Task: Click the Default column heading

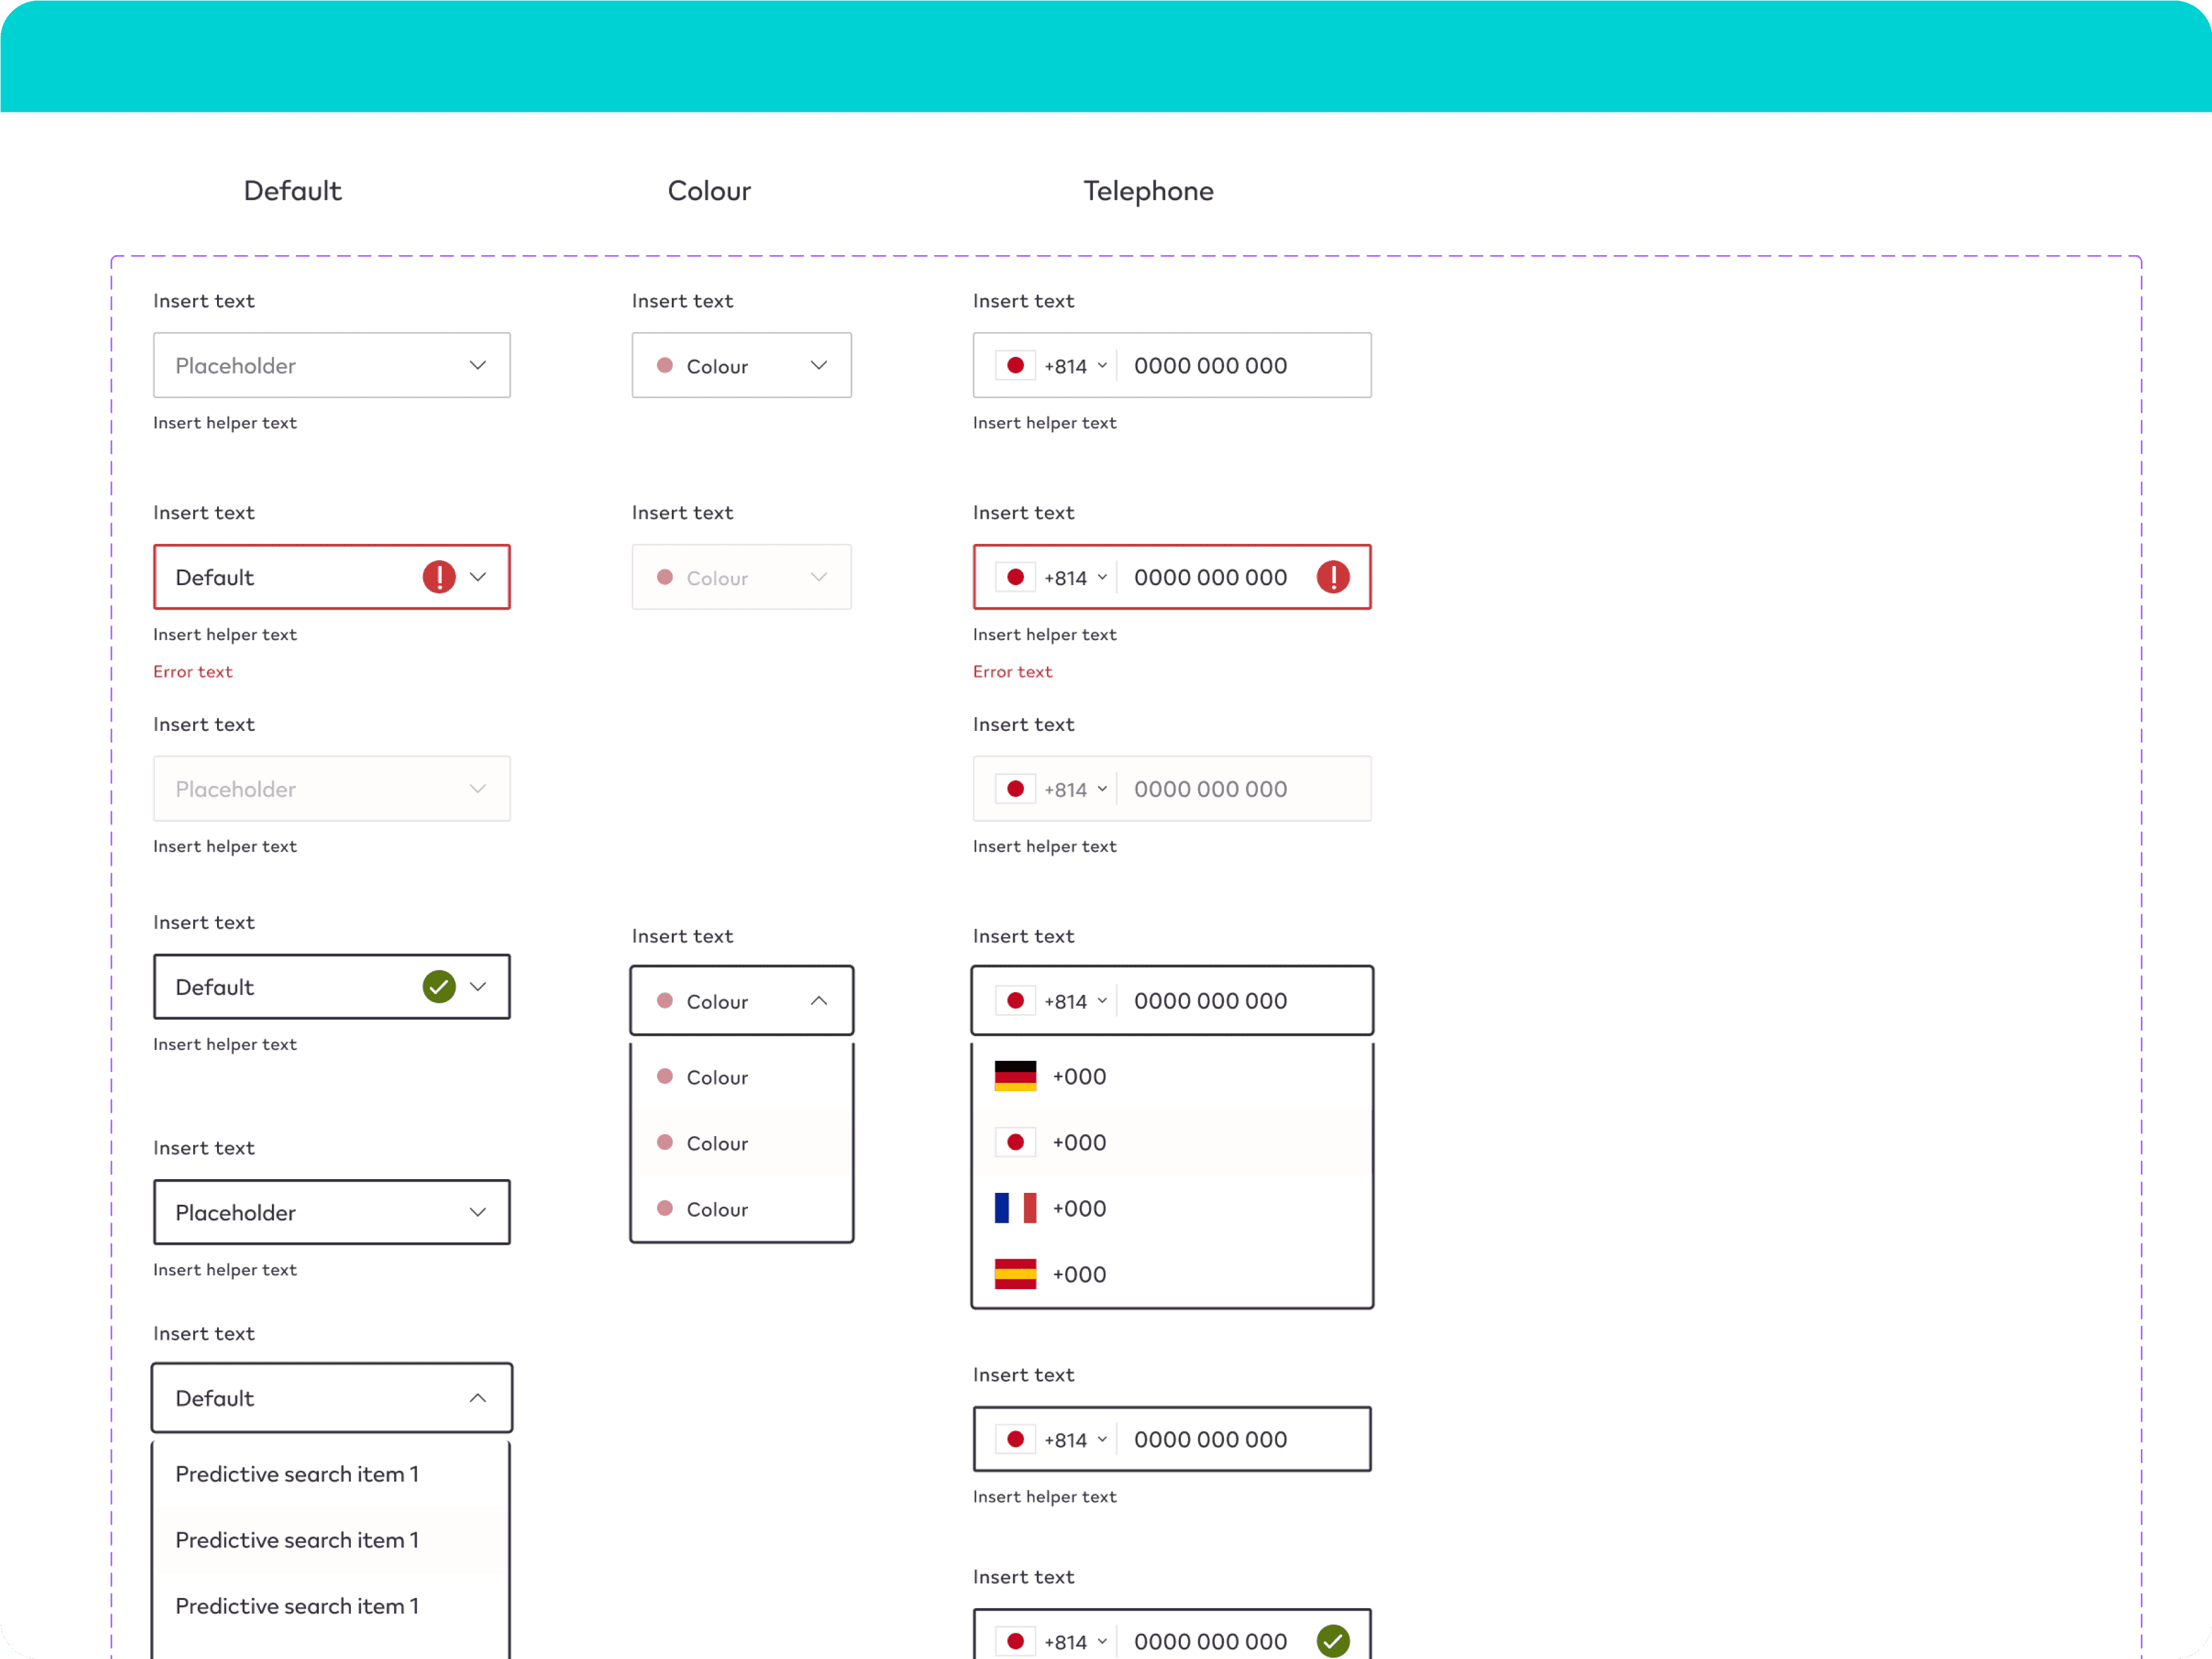Action: [293, 191]
